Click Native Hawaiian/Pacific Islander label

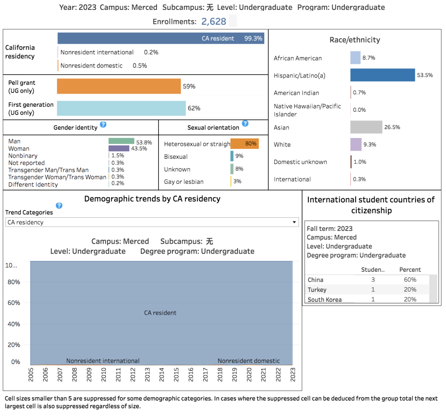coord(307,110)
